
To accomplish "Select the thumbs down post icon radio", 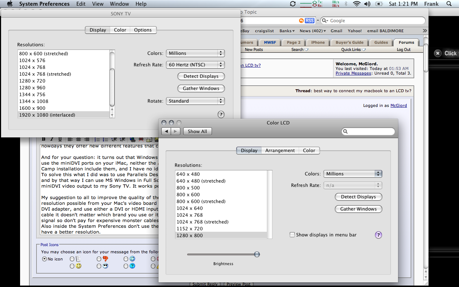I will point(99,259).
